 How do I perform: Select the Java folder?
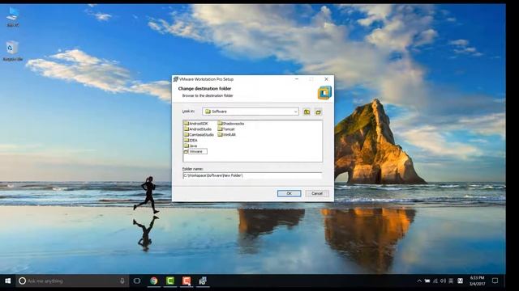191,145
